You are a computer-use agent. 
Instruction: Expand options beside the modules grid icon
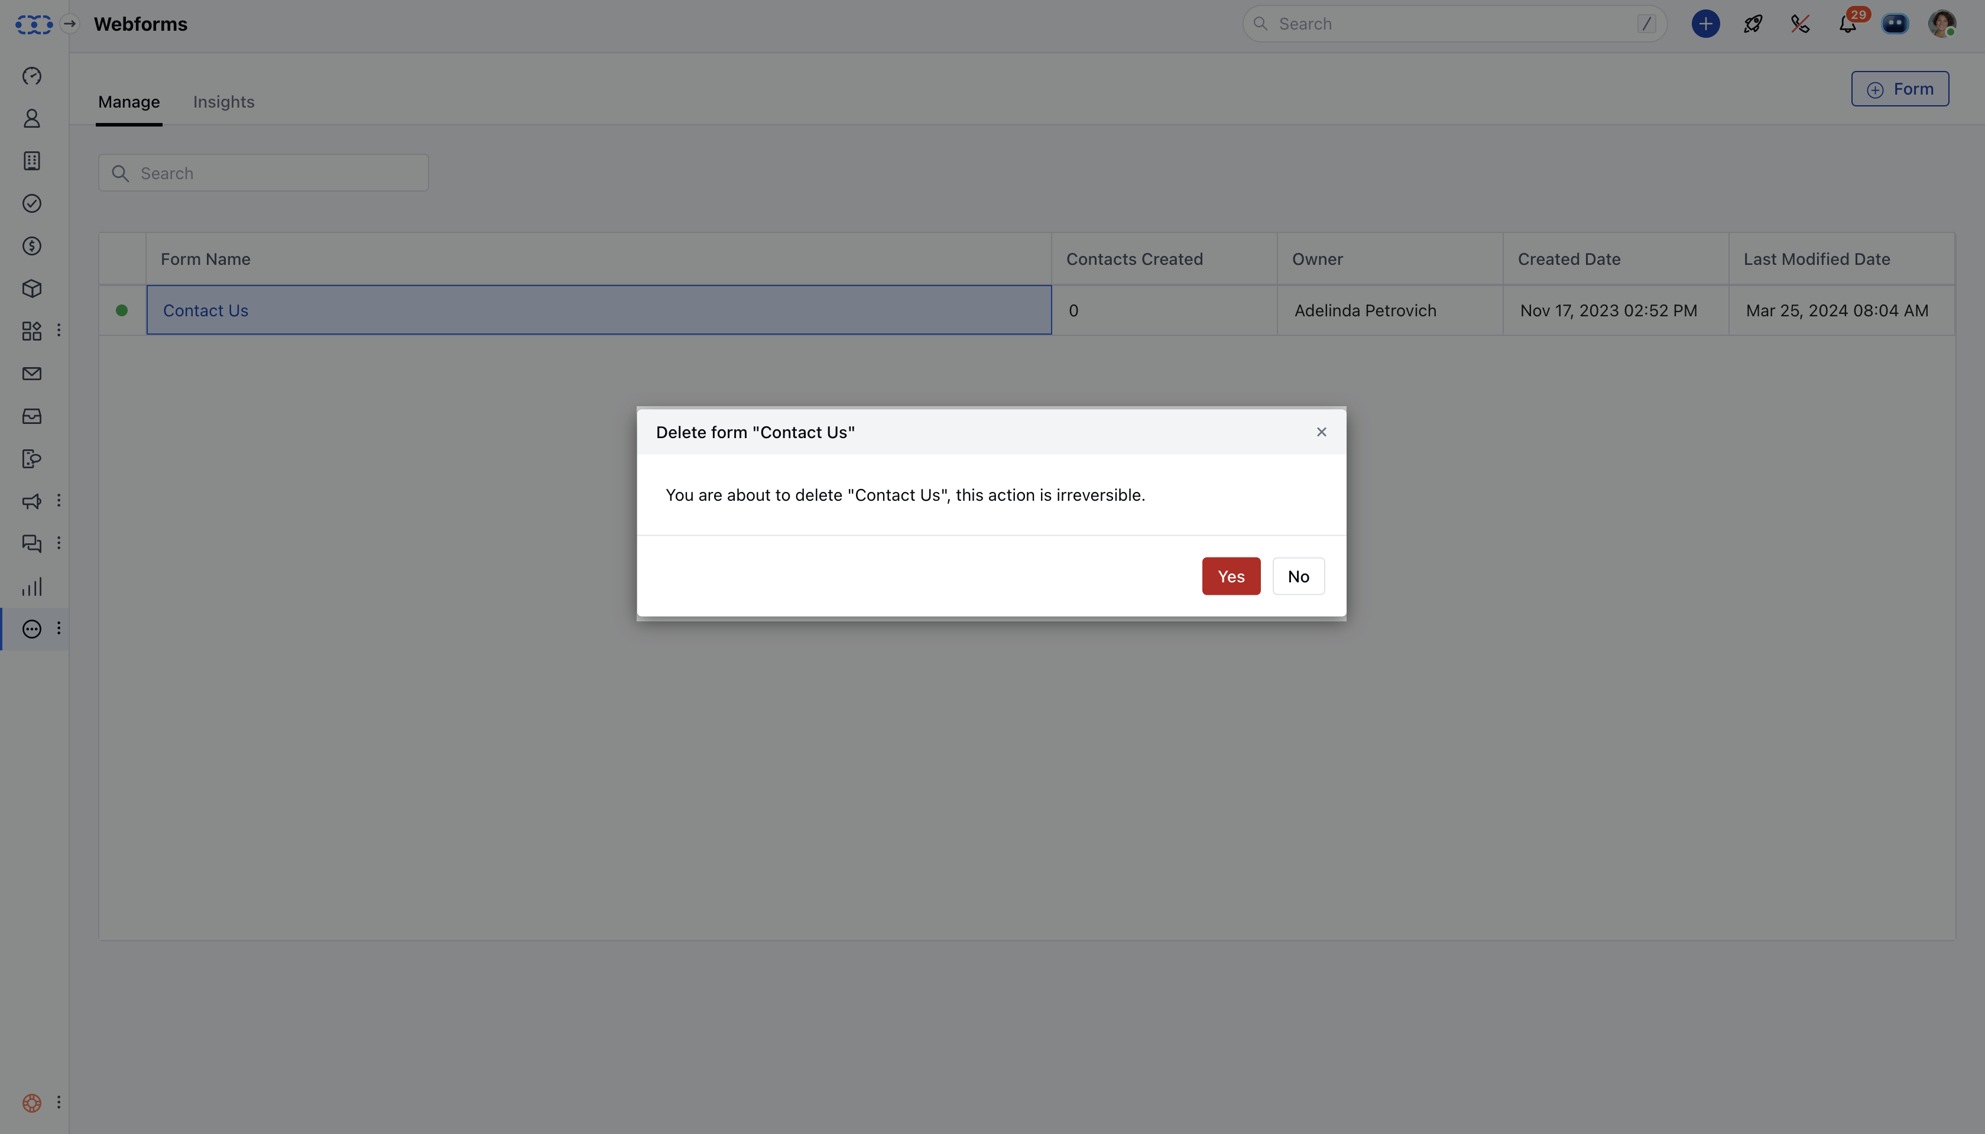[59, 331]
